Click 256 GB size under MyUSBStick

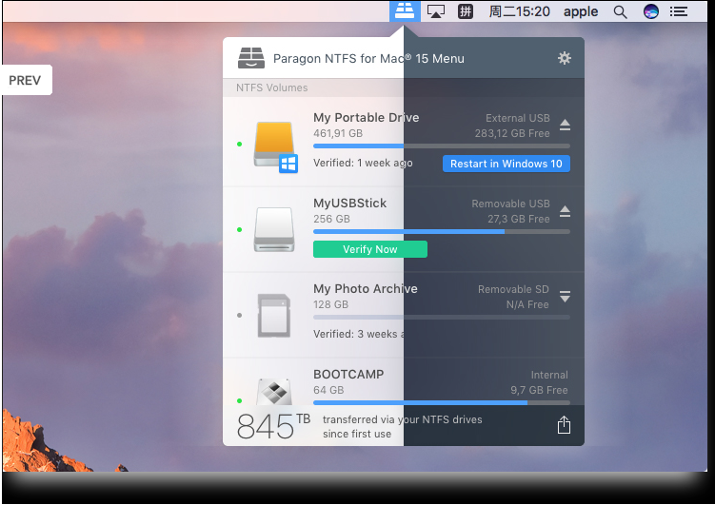(x=331, y=219)
